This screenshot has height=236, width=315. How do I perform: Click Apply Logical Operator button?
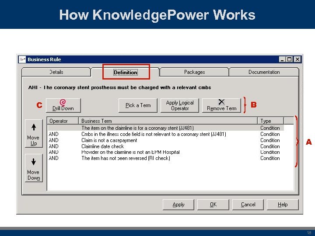pos(180,105)
